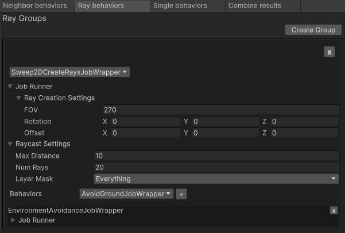Click the Num Rays input field
Viewport: 345px width, 233px height.
coord(216,168)
